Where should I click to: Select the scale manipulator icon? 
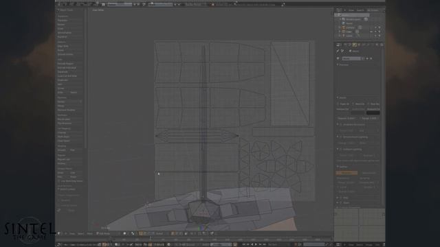tap(153, 233)
